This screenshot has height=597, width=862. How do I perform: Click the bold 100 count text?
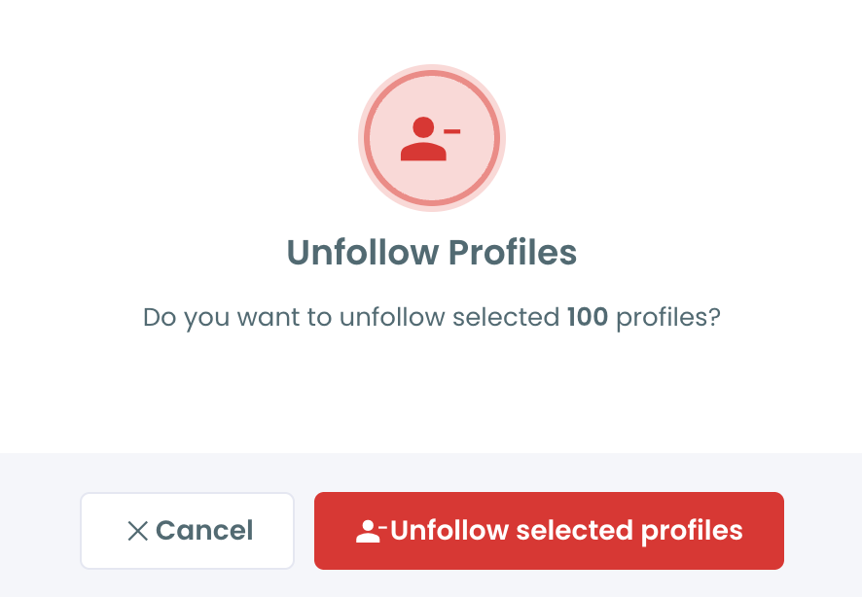(588, 316)
